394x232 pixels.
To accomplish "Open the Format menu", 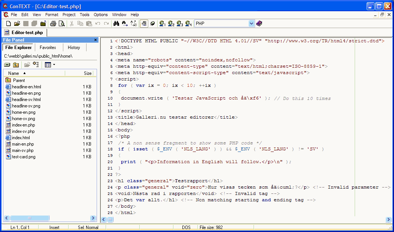I will pyautogui.click(x=52, y=15).
